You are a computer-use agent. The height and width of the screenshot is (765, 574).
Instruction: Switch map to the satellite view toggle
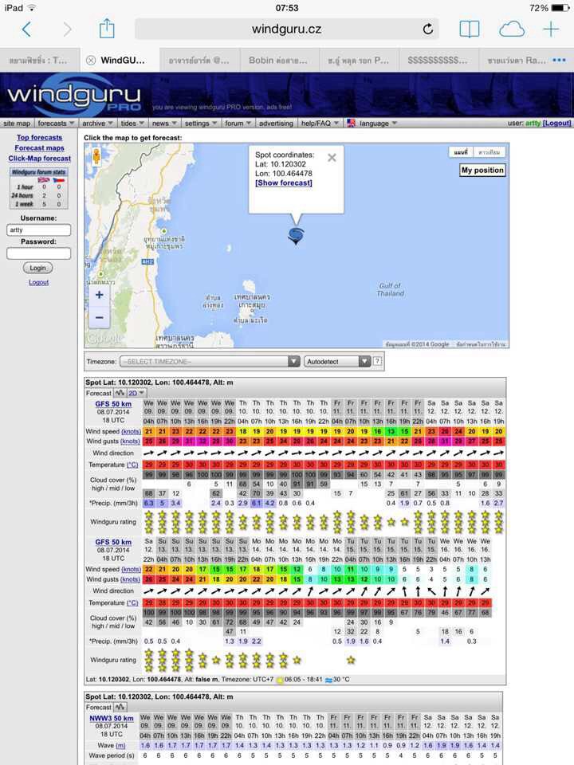pos(489,152)
